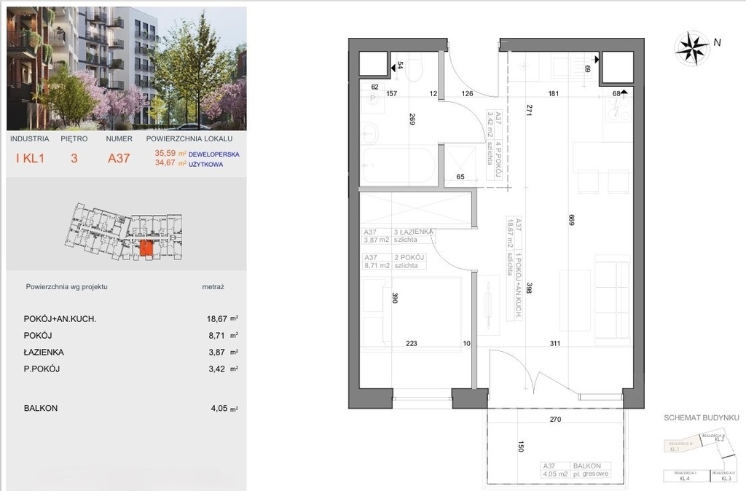746x491 pixels.
Task: Click the four-burner stove symbol in kitchen
Action: tap(617, 109)
